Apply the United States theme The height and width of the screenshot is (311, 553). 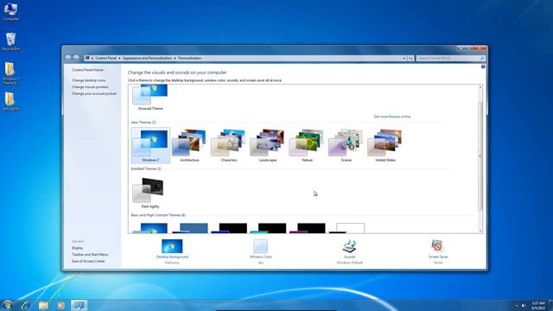(x=385, y=145)
